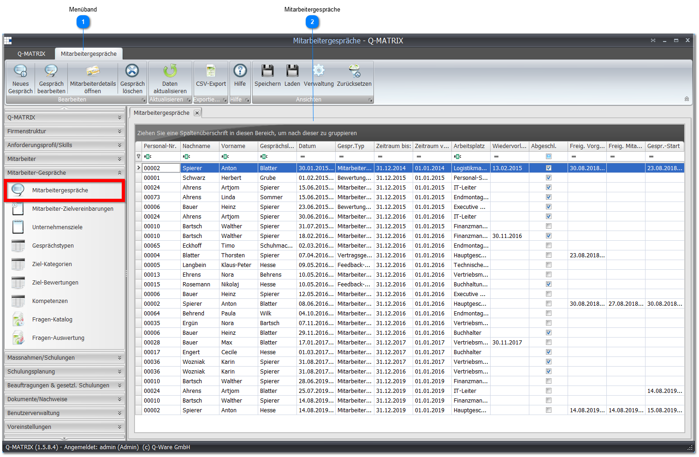Select row indicator for Spierer Anton first row
The width and height of the screenshot is (699, 457).
click(138, 168)
